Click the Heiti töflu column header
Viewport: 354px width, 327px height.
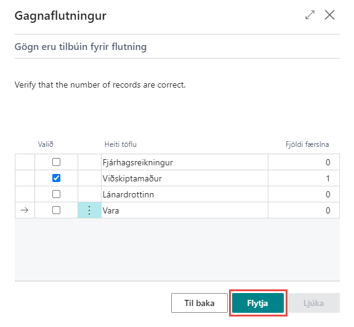point(121,144)
